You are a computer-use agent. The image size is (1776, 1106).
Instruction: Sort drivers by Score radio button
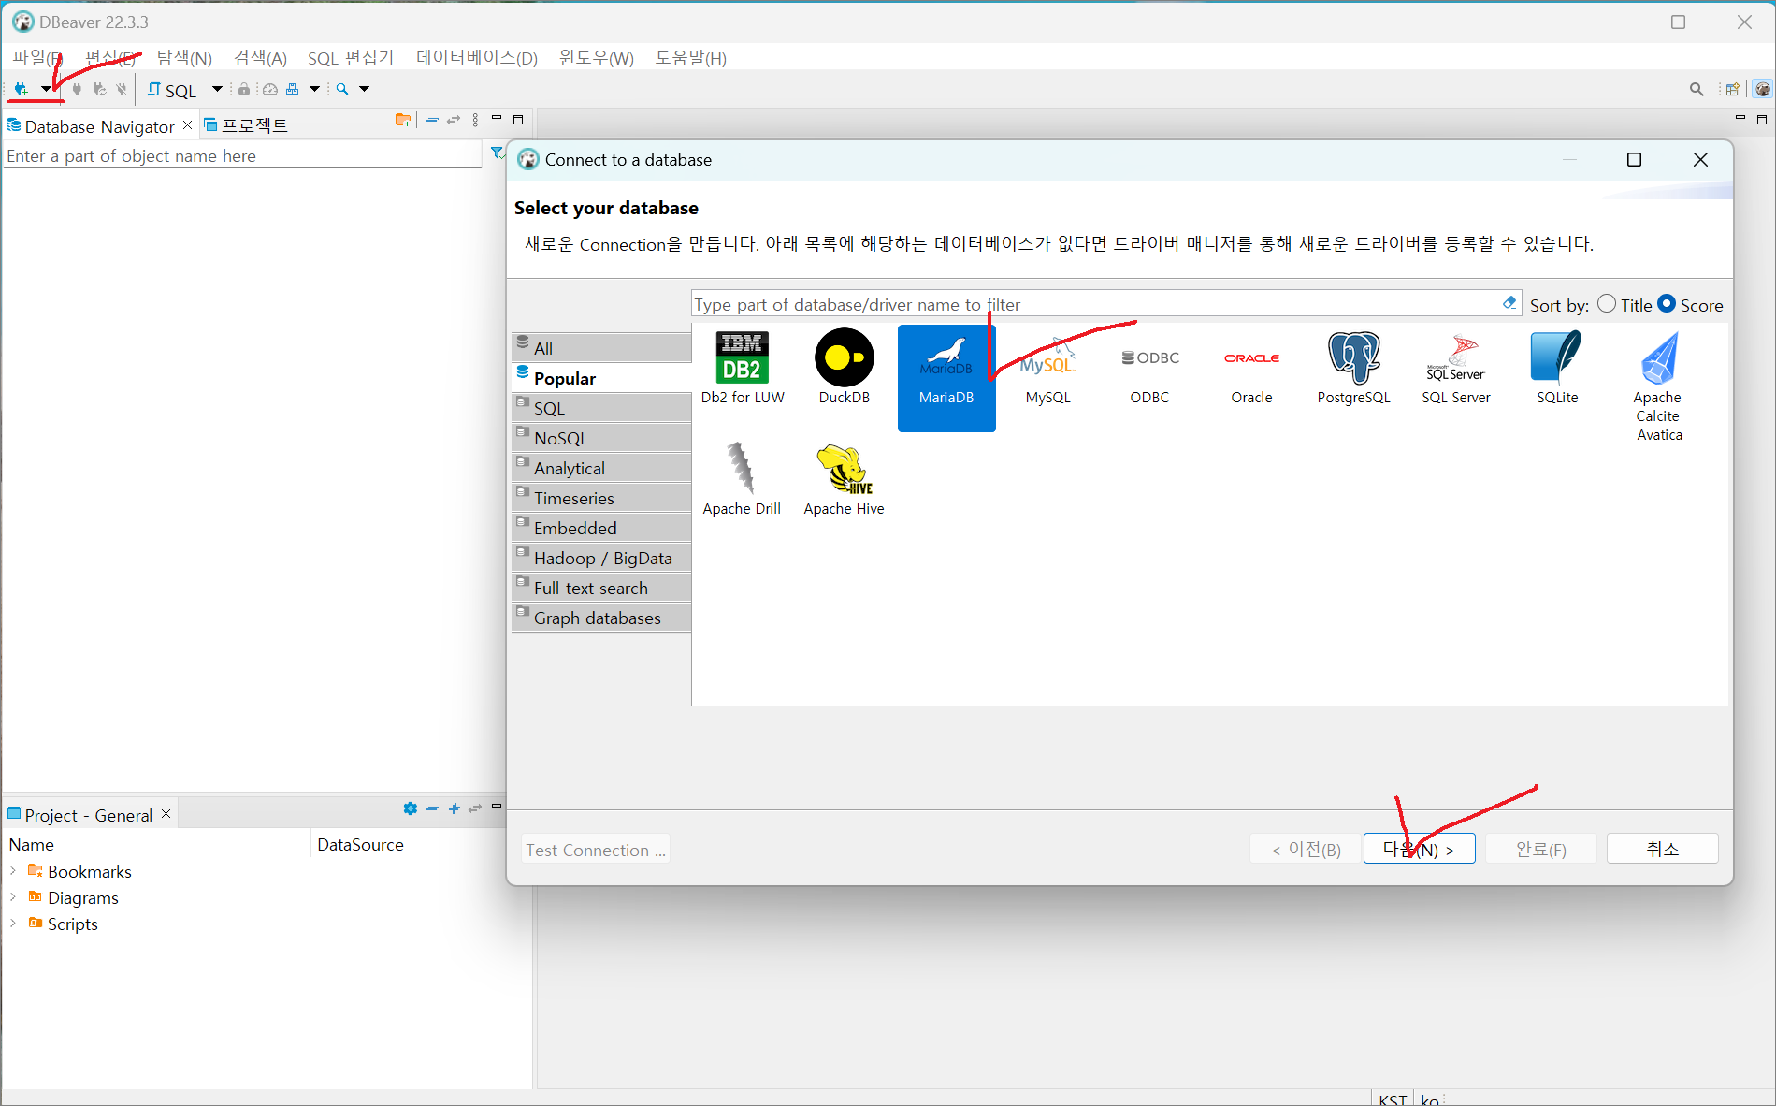click(x=1667, y=304)
